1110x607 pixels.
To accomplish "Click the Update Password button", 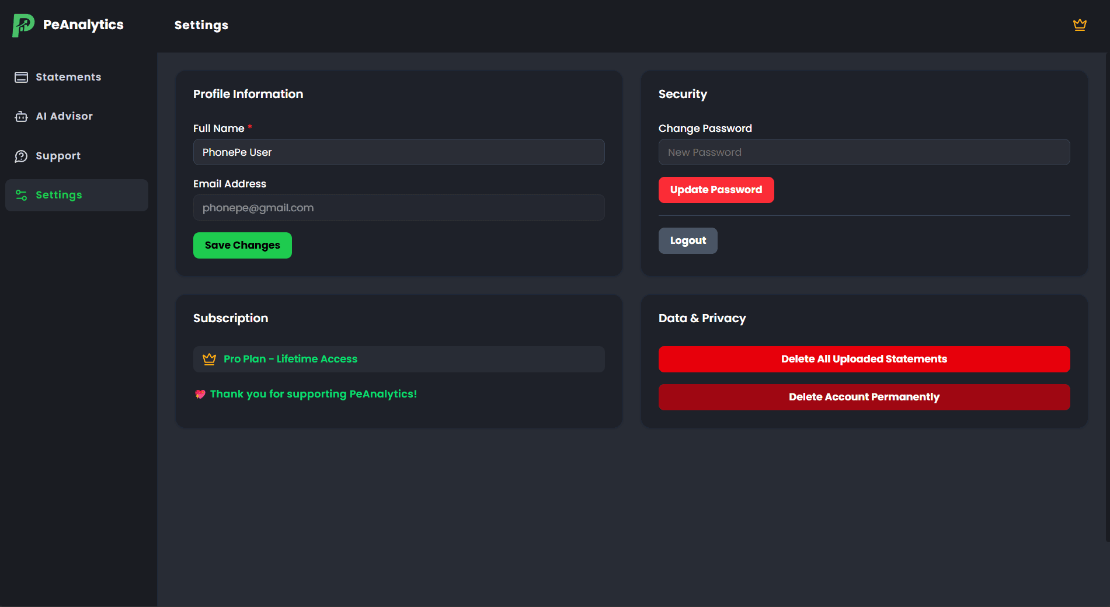I will point(716,190).
